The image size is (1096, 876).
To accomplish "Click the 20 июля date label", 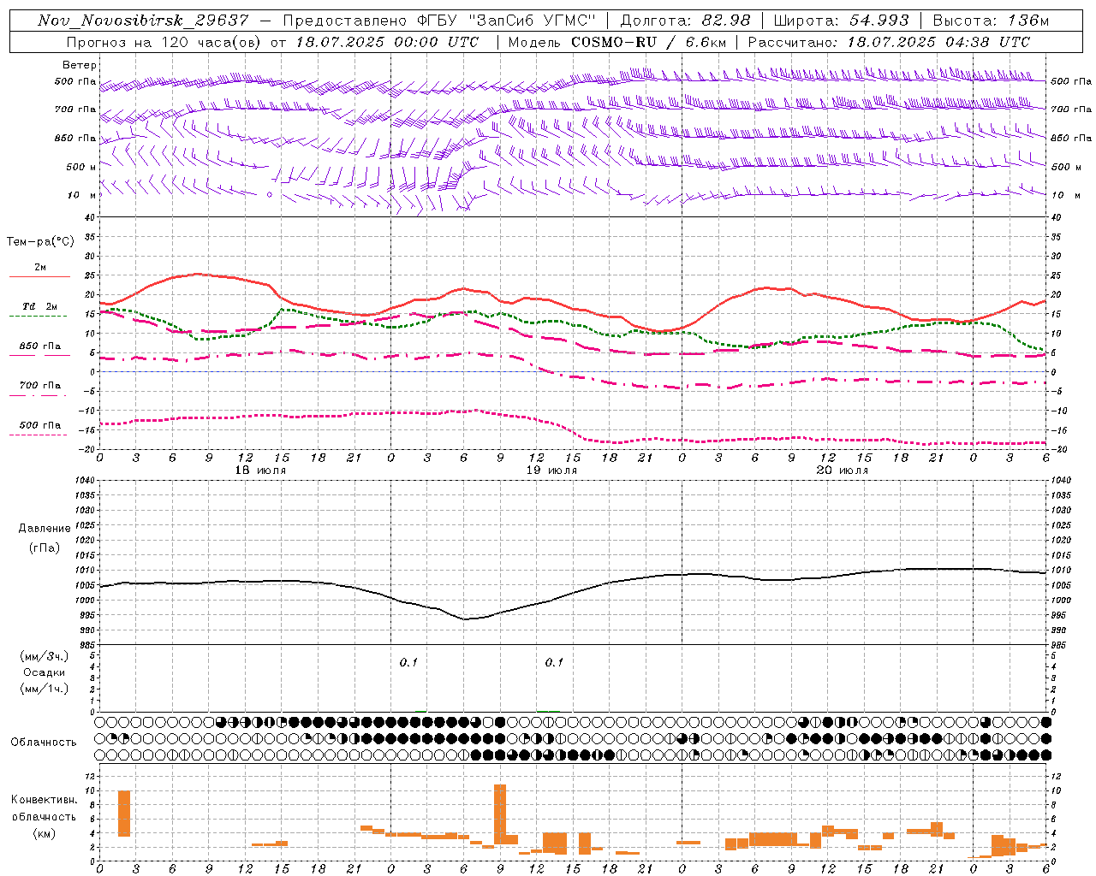I will [x=843, y=471].
